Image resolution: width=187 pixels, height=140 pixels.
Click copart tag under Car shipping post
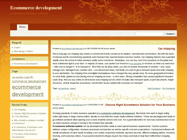[73, 88]
